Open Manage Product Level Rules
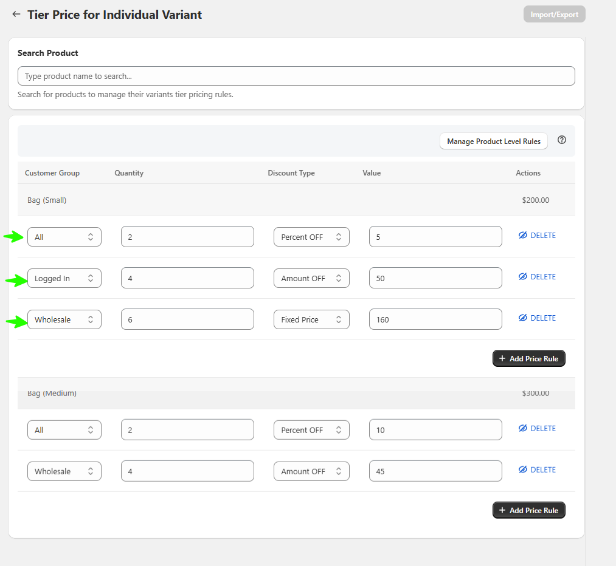The image size is (616, 566). click(x=493, y=141)
